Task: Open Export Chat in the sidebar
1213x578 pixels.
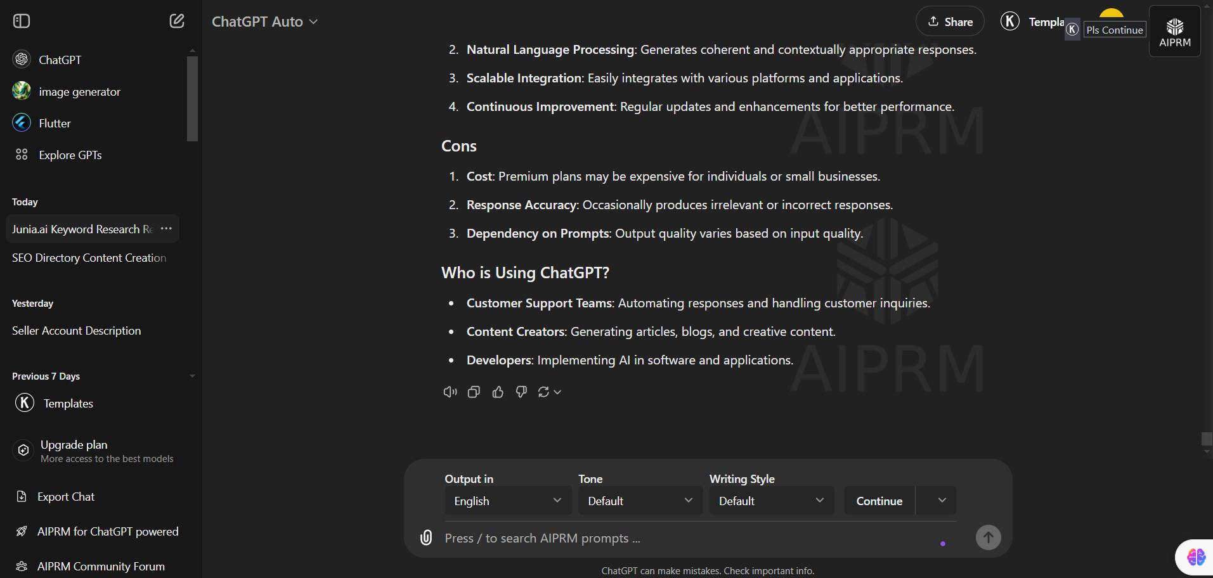Action: 66,496
